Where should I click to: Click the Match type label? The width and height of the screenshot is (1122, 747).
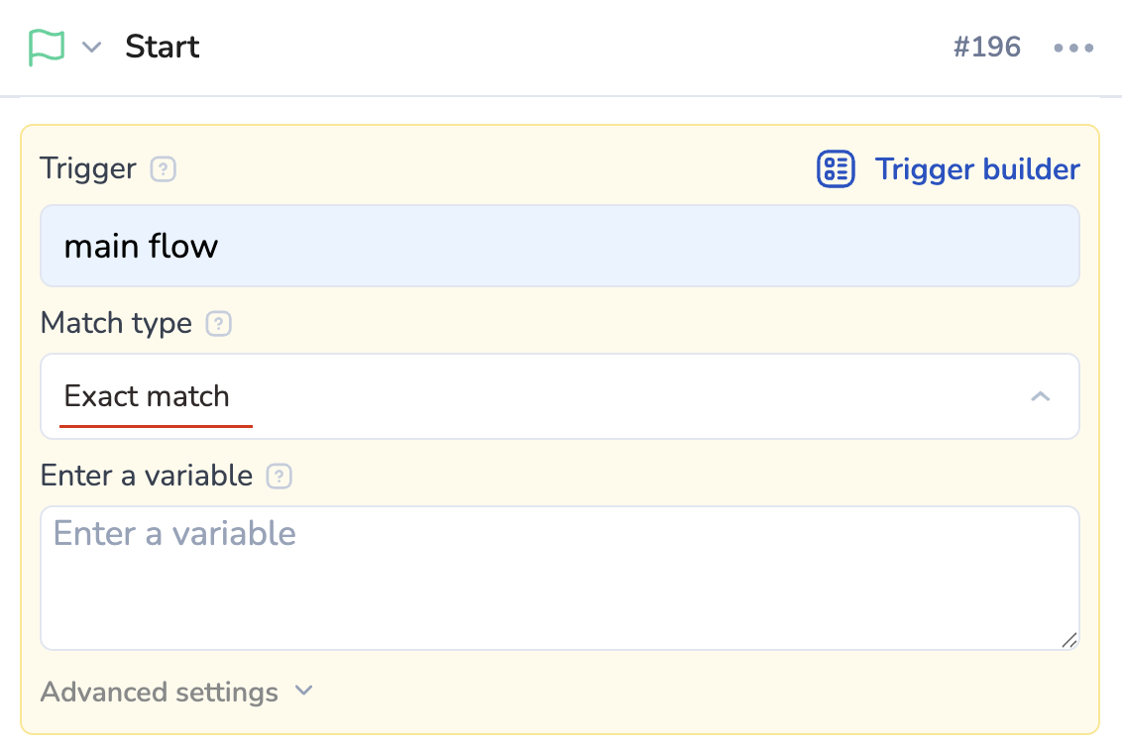(116, 323)
